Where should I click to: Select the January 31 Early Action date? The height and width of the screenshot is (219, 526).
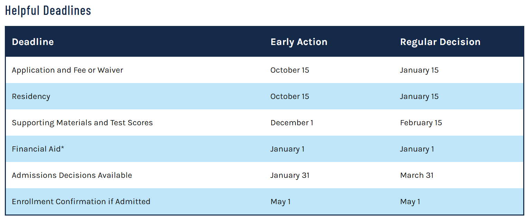pos(290,175)
